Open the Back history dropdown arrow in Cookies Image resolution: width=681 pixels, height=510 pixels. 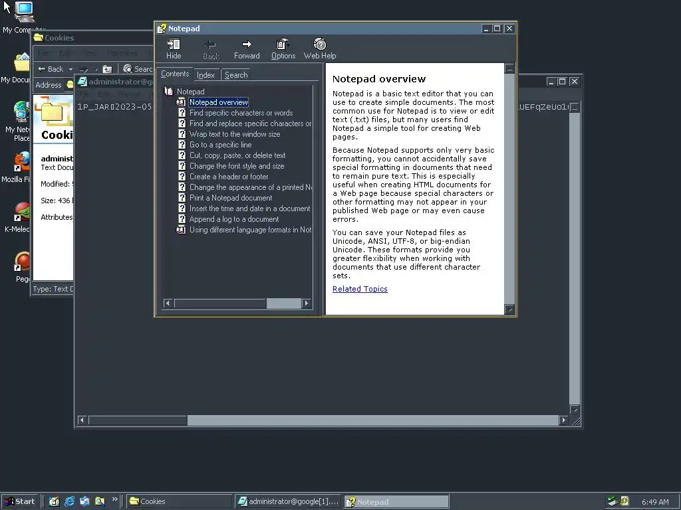70,69
